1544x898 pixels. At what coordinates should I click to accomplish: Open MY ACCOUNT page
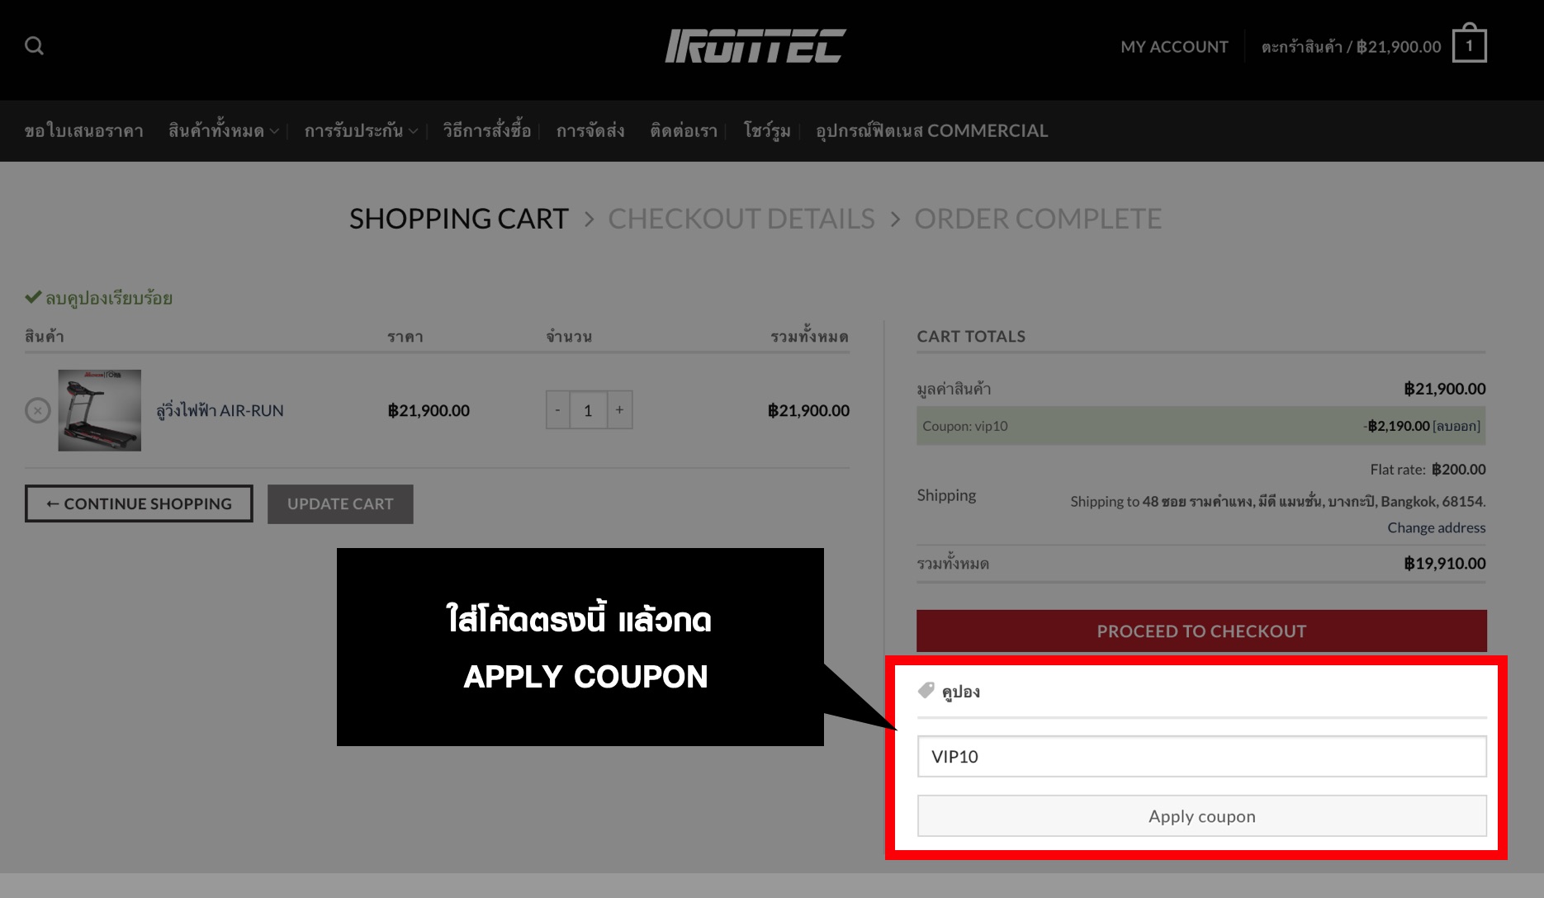point(1174,47)
